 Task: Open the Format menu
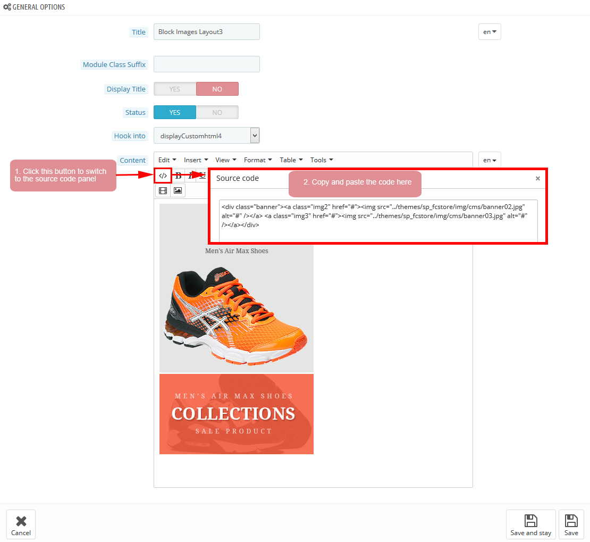pos(258,160)
